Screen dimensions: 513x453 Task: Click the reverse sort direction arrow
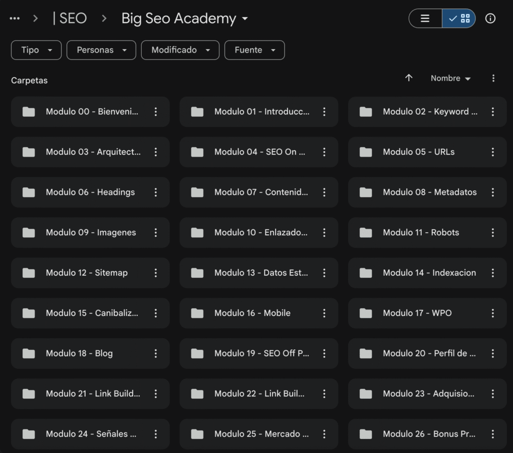[409, 78]
